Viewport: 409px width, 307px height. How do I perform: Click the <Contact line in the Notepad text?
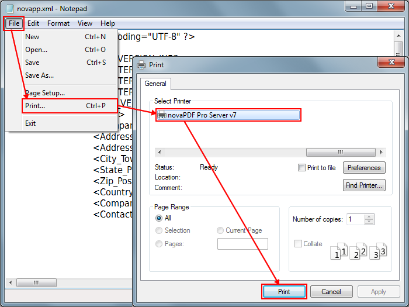click(113, 215)
